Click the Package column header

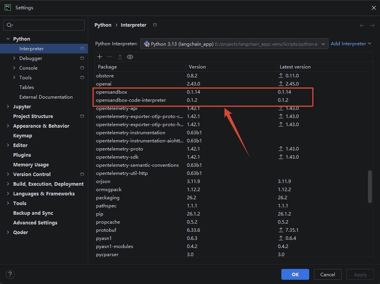coord(140,67)
